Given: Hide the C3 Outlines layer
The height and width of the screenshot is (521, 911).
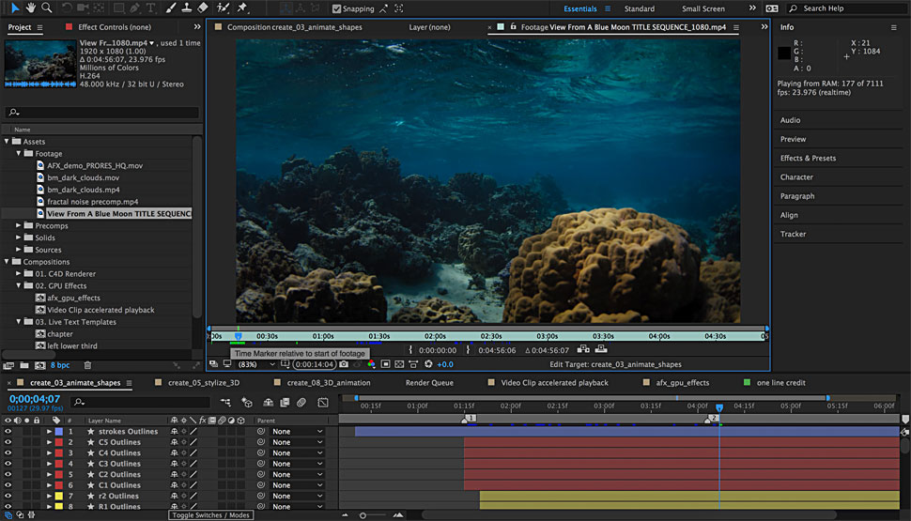Looking at the screenshot, I should point(8,464).
